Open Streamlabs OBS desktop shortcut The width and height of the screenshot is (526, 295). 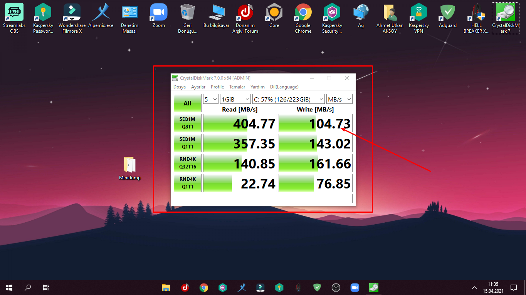pos(14,18)
